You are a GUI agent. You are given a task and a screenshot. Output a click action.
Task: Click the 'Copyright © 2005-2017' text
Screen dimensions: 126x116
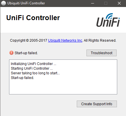[28, 41]
